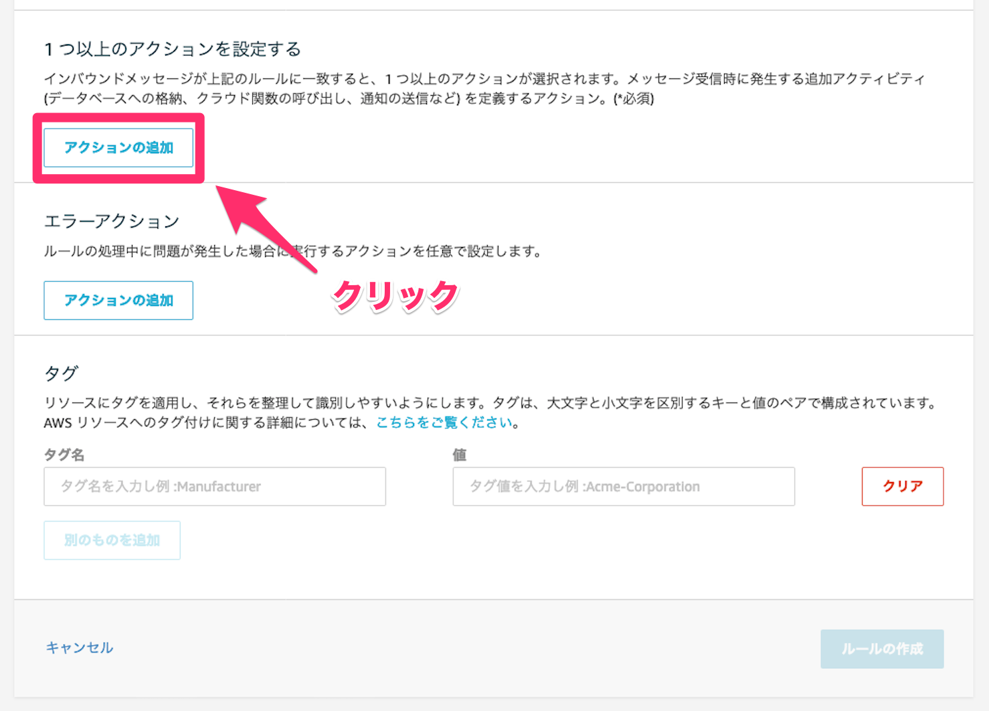Click the タグ section heading

point(62,373)
